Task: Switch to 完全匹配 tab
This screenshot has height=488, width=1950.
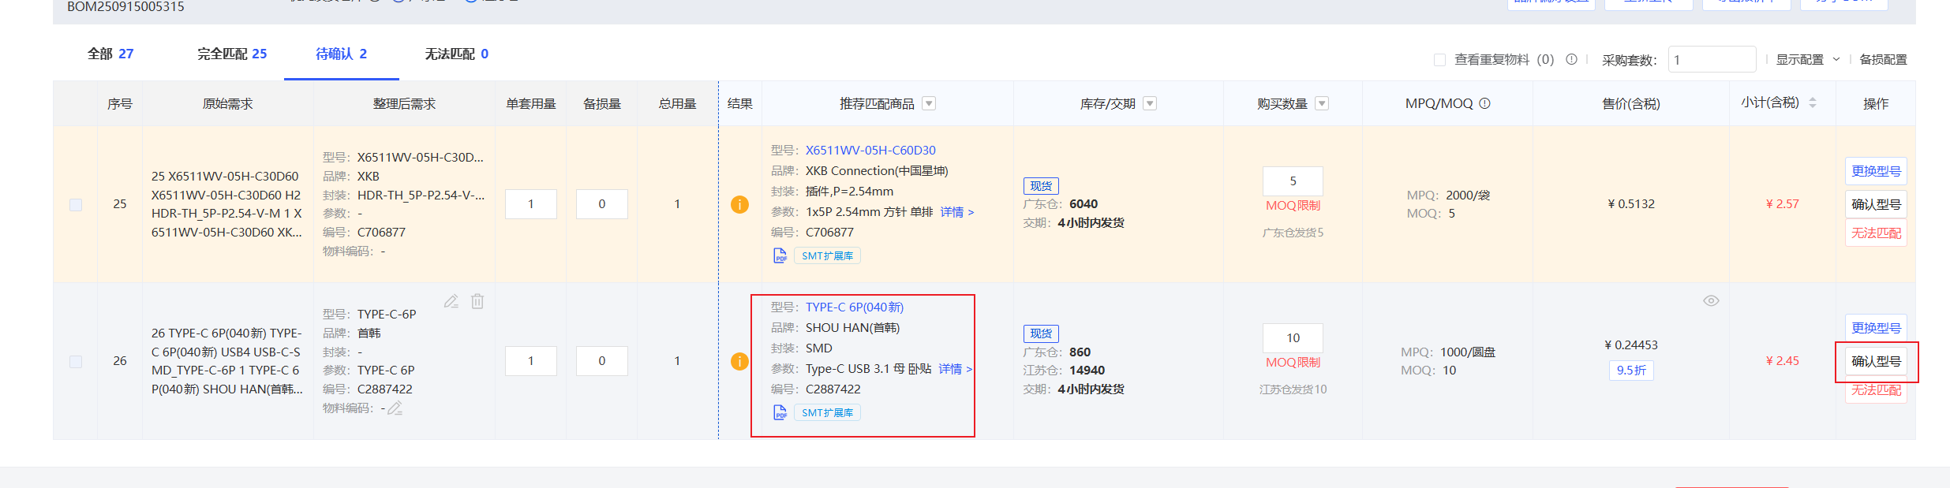Action: (232, 54)
